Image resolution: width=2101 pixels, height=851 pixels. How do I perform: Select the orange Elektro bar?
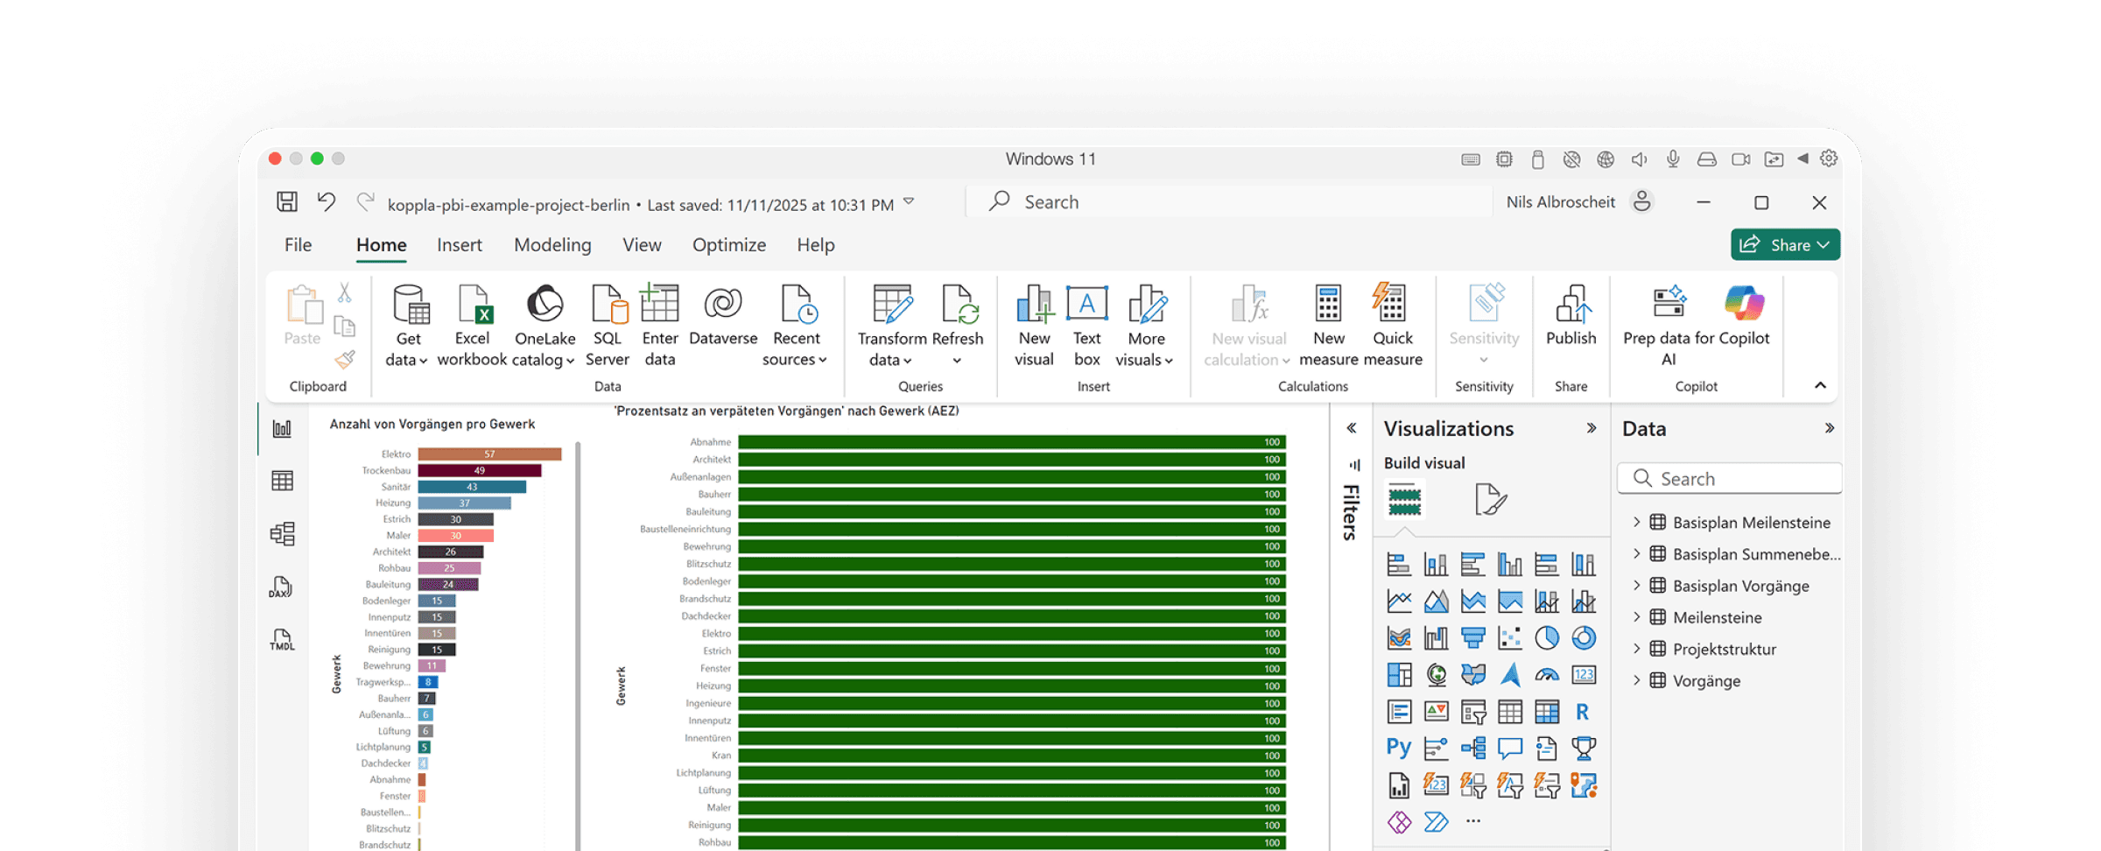[x=489, y=454]
